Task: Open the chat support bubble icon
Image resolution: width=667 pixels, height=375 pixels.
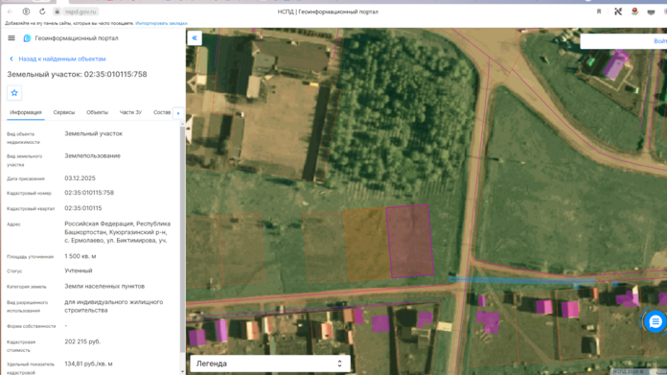Action: tap(655, 322)
